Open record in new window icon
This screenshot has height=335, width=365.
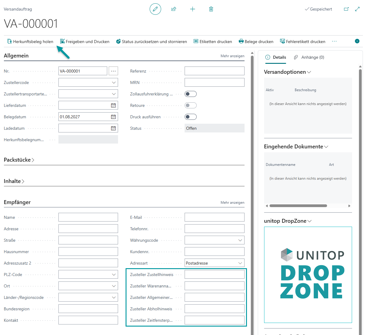click(x=346, y=9)
